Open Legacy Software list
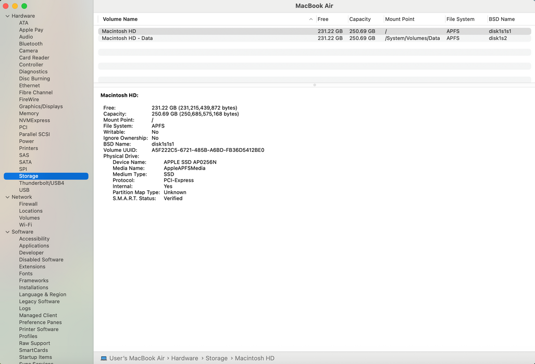 pyautogui.click(x=39, y=302)
